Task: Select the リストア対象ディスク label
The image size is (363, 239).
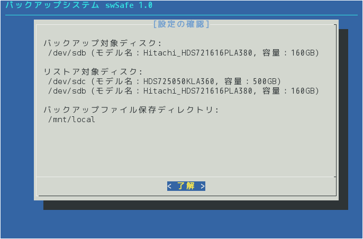Action: pyautogui.click(x=93, y=72)
